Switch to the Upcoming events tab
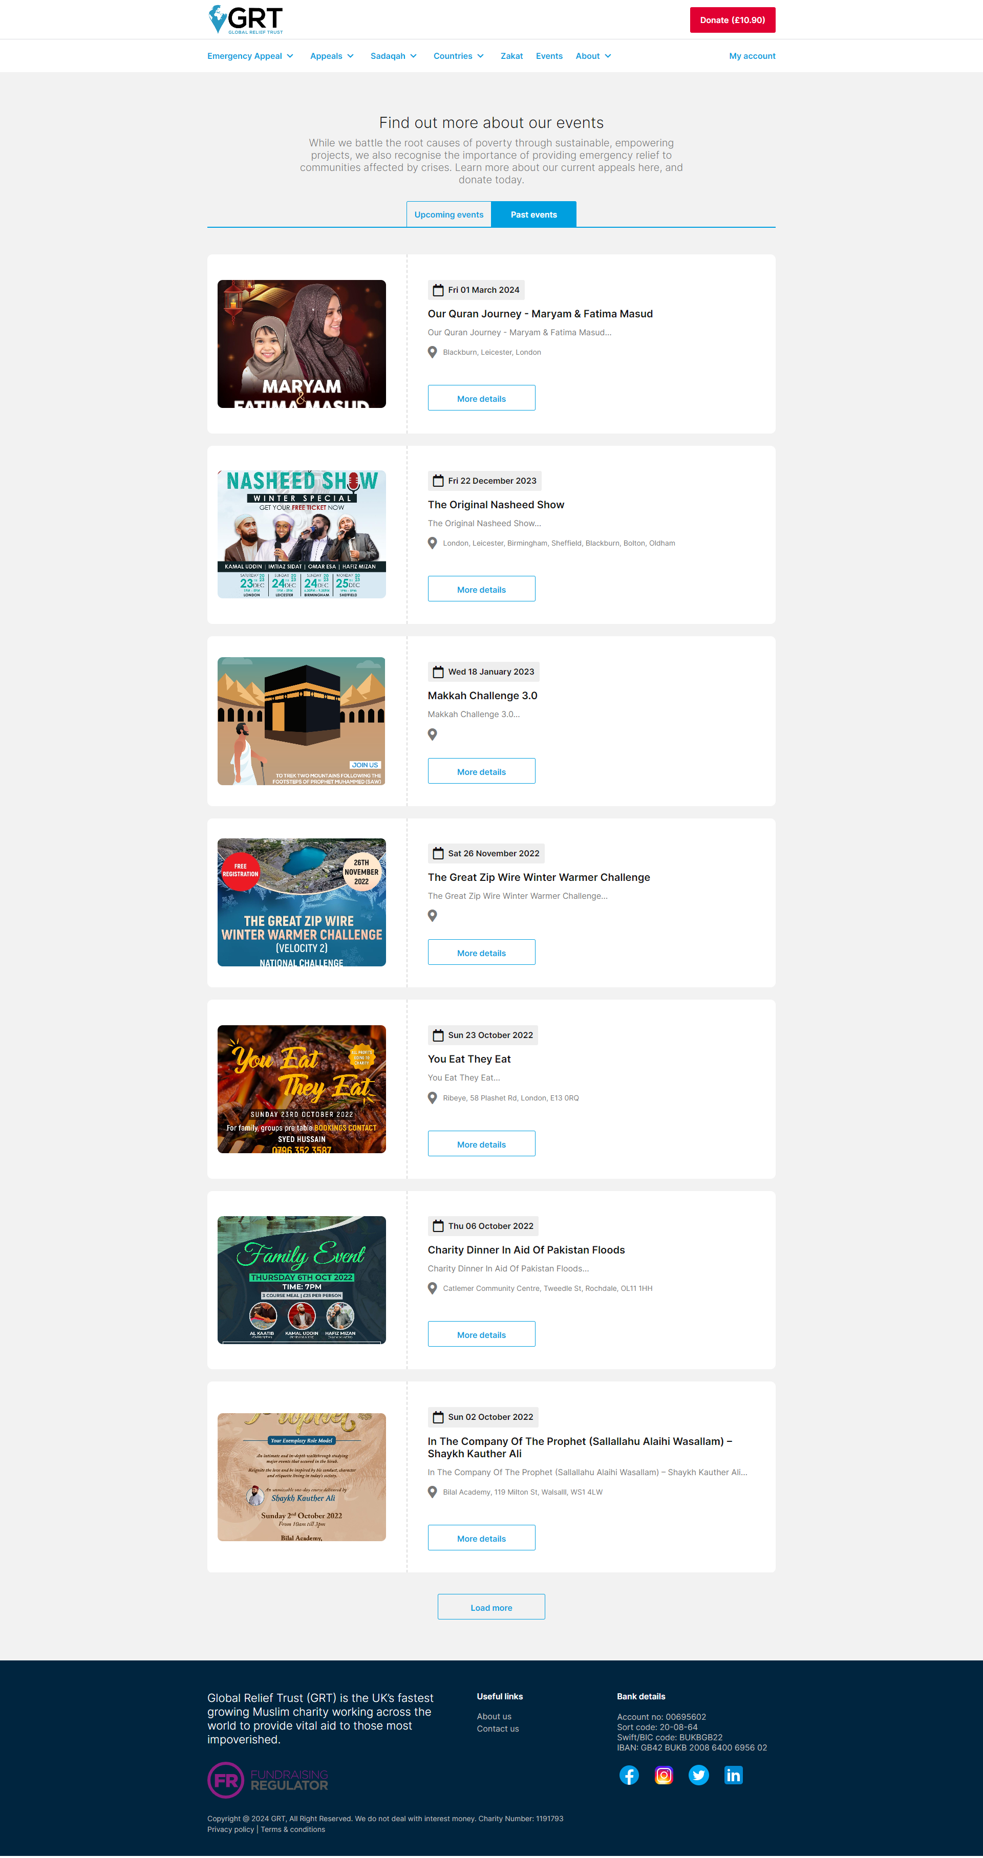This screenshot has width=983, height=1858. point(448,215)
